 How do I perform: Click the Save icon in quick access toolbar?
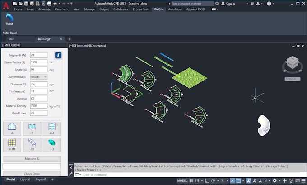click(x=26, y=4)
